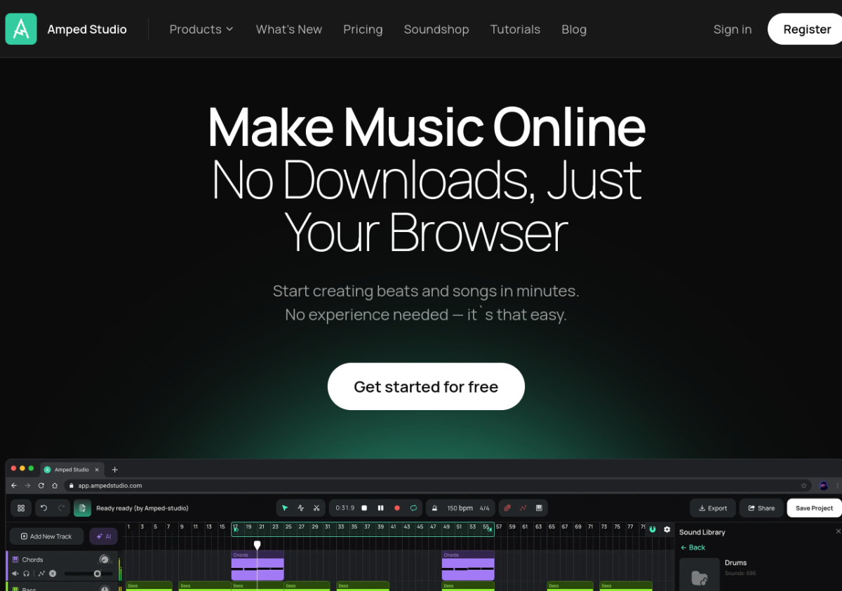The image size is (842, 591).
Task: Open the Soundshop menu item
Action: [x=436, y=29]
